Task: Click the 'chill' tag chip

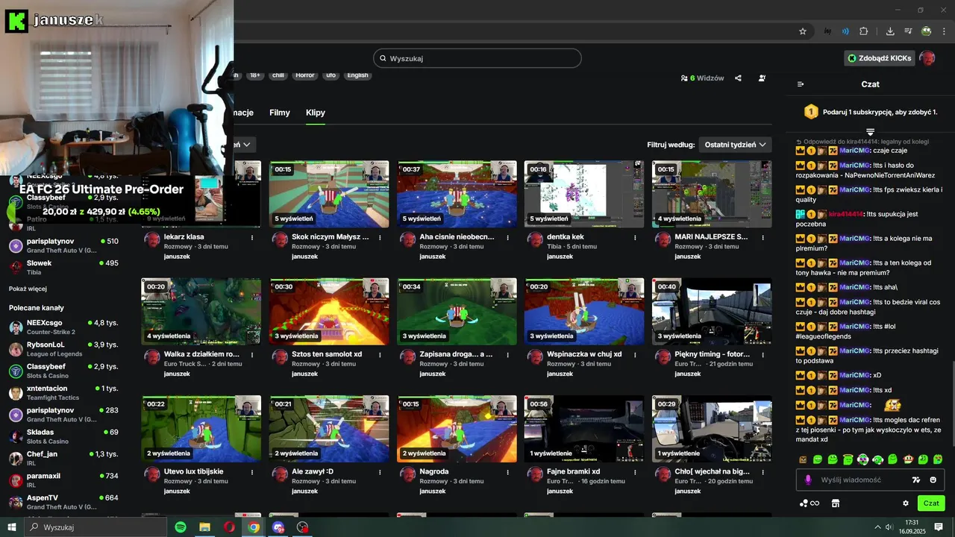Action: coord(278,75)
